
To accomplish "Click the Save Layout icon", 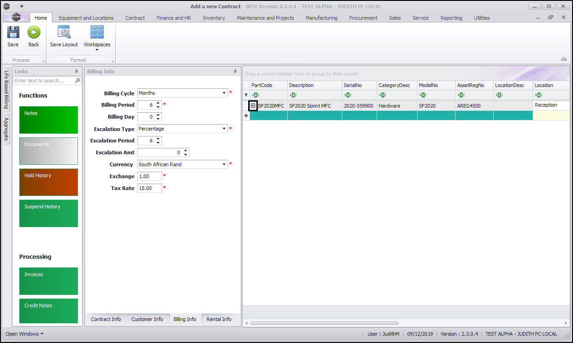I will pos(64,33).
